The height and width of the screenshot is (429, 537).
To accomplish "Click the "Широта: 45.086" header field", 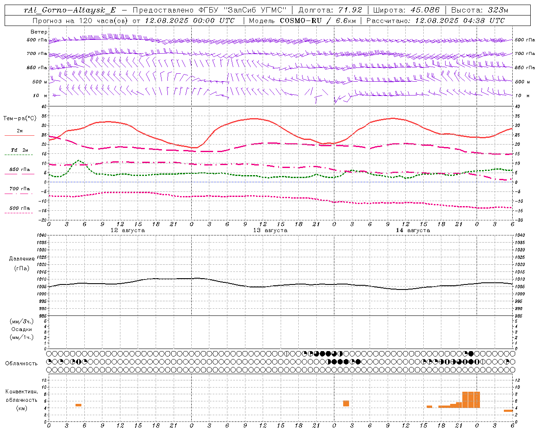I will pyautogui.click(x=406, y=10).
